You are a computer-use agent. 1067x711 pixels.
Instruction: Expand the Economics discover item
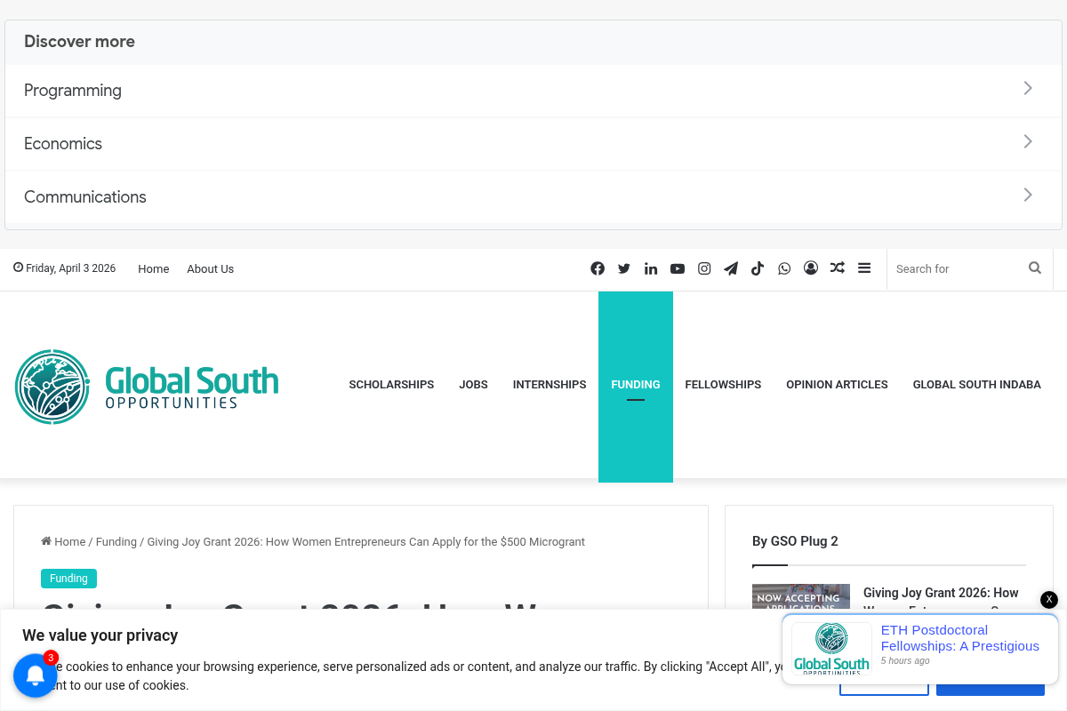[533, 144]
